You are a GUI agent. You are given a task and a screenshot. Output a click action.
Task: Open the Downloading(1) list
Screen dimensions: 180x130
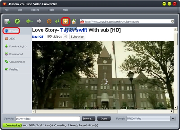pos(17,46)
